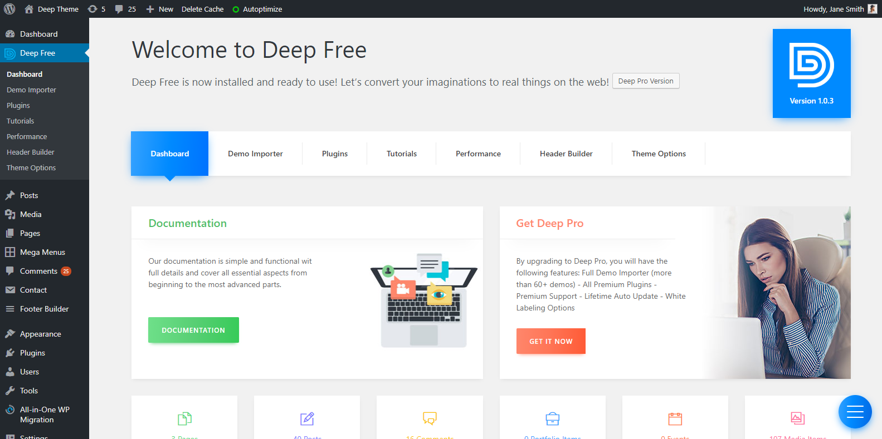Click the yellow Comments stat card icon
Viewport: 882px width, 439px height.
point(430,418)
